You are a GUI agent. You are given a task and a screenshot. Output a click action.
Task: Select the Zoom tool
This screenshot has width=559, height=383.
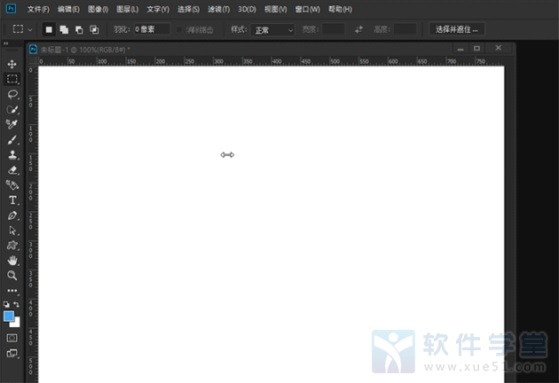pyautogui.click(x=12, y=276)
